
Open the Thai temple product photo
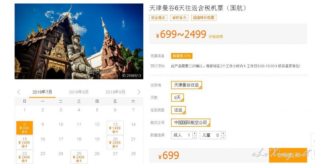point(79,41)
